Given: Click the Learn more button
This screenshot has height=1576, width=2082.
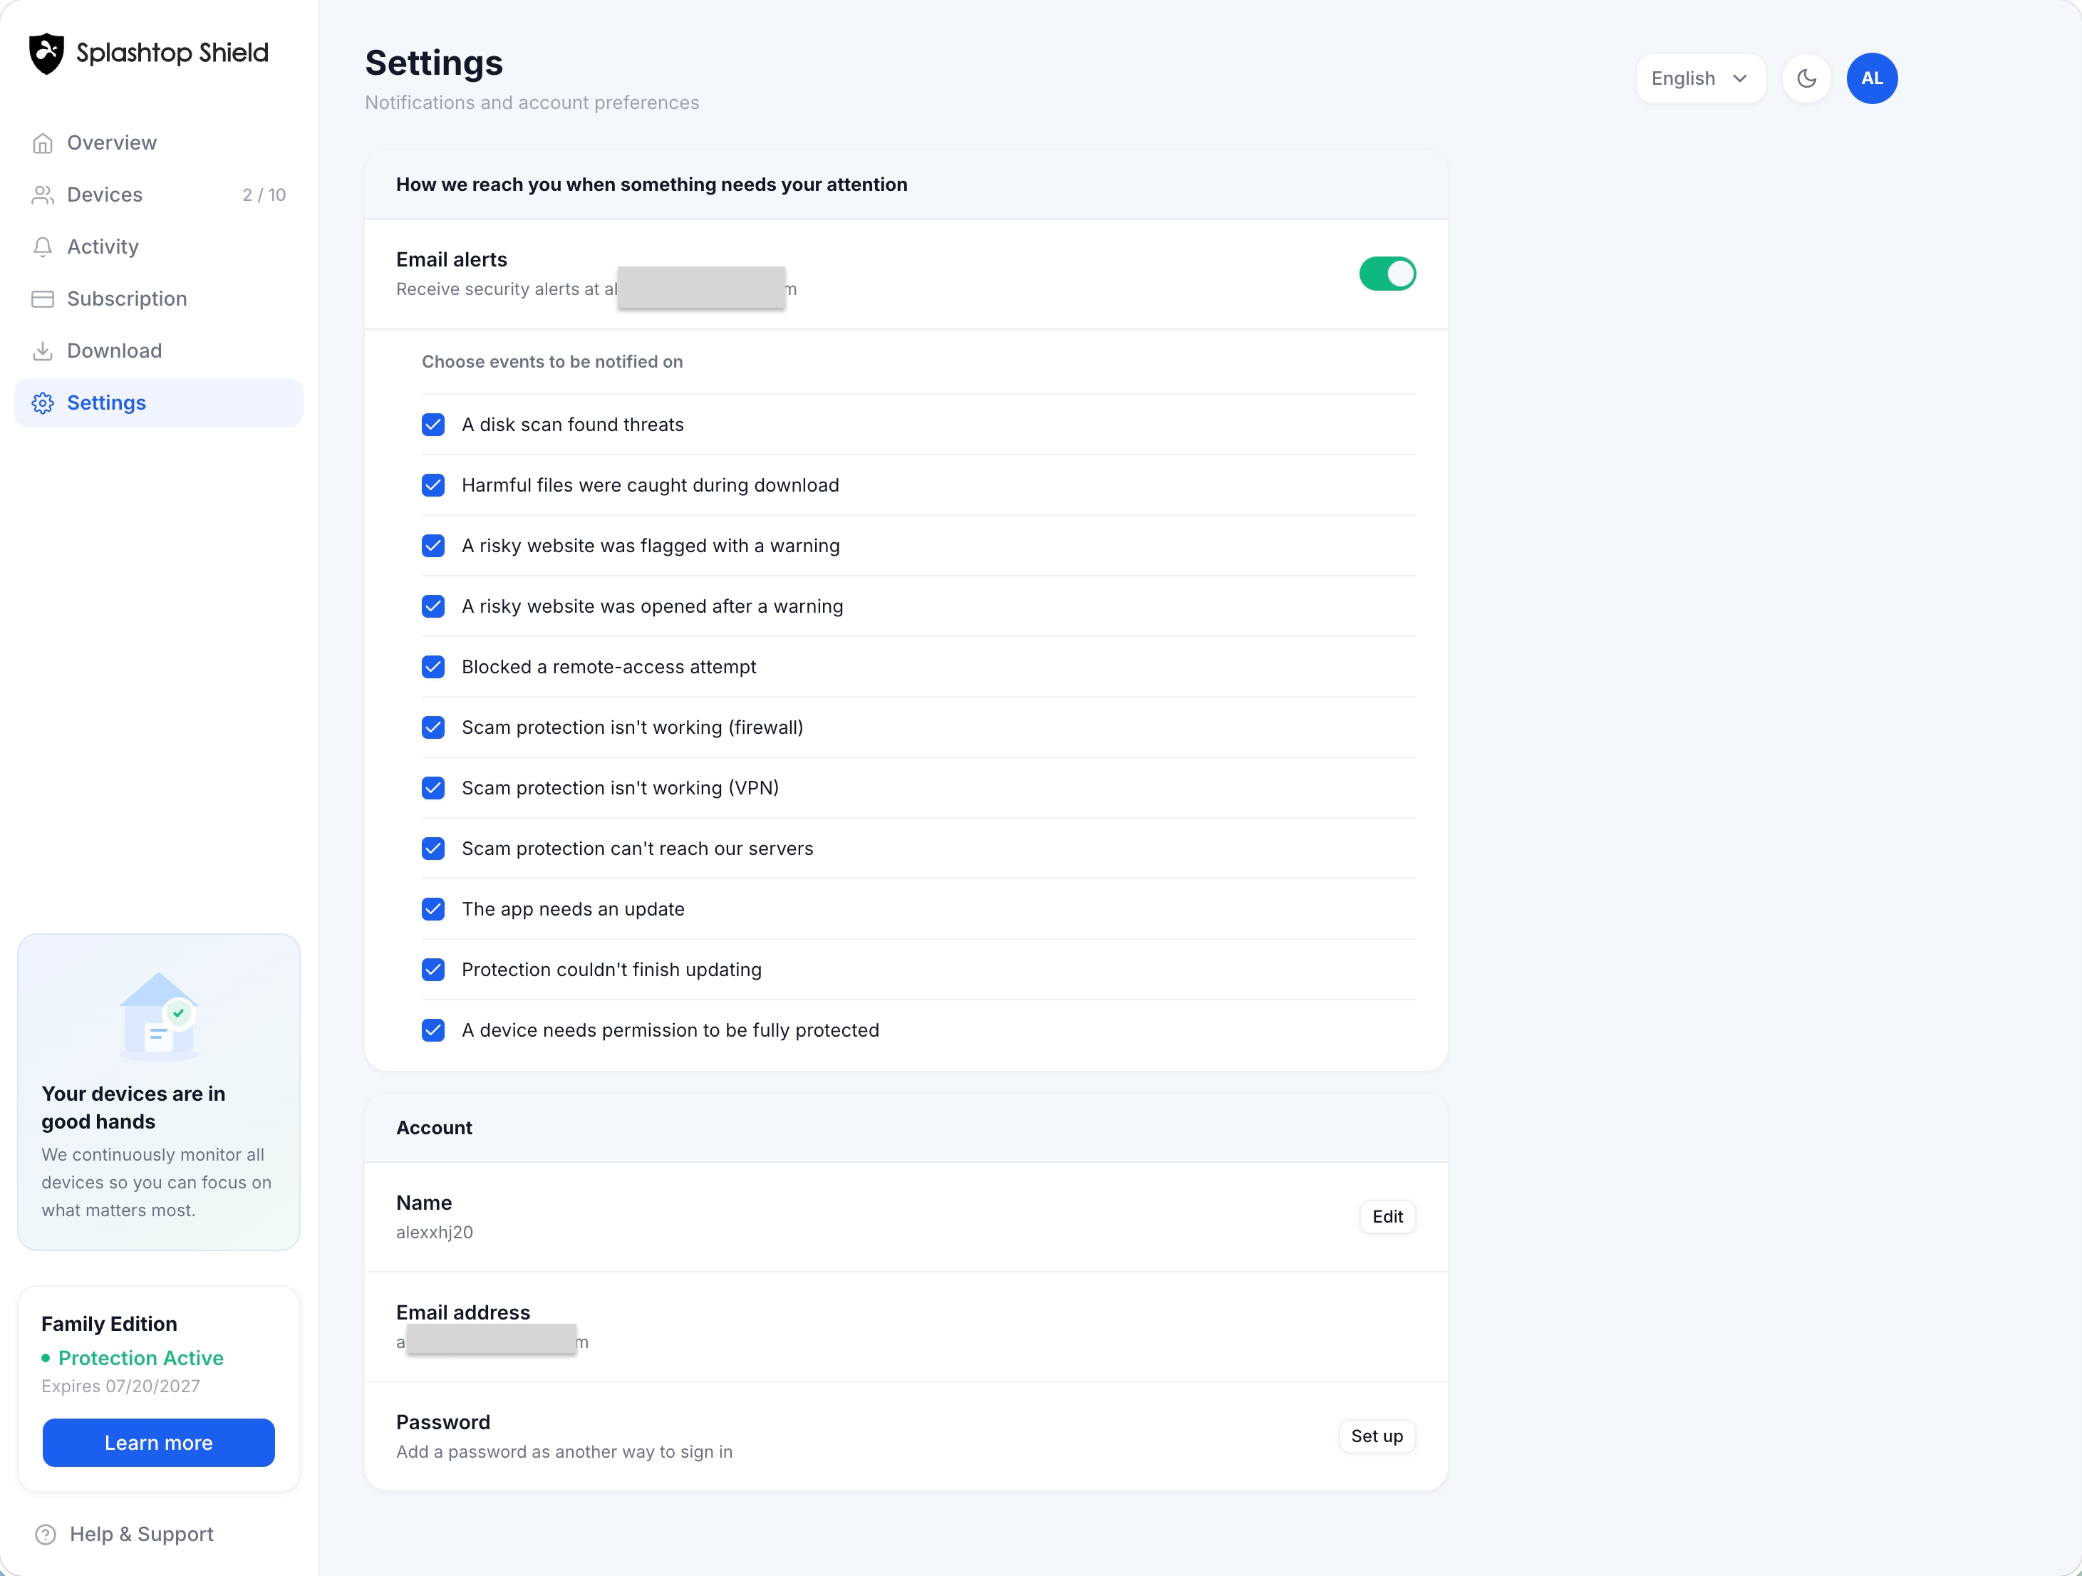Looking at the screenshot, I should point(158,1442).
